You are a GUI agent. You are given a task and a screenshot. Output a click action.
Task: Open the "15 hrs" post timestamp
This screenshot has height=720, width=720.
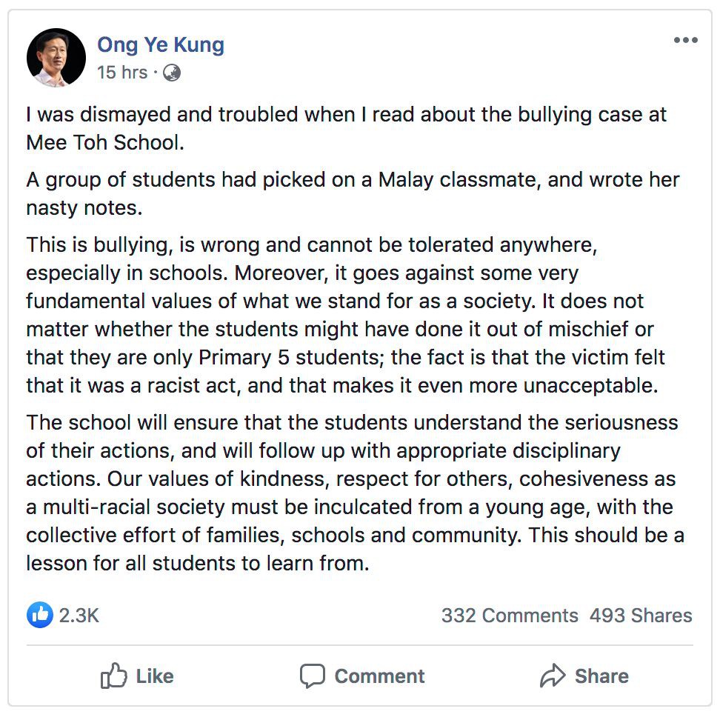click(x=121, y=73)
